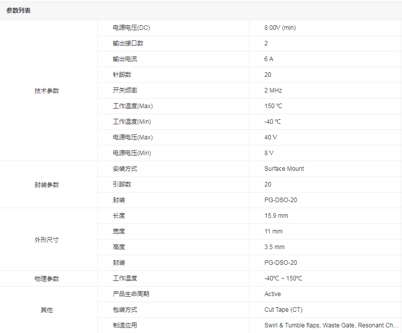Image resolution: width=402 pixels, height=333 pixels.
Task: Click the 外形尺寸 category cell
Action: [46, 240]
